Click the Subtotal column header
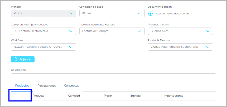The height and width of the screenshot is (107, 227). [136, 96]
